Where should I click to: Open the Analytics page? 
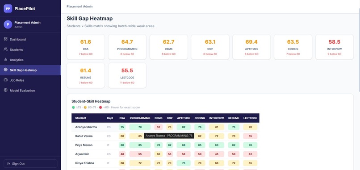point(30,60)
